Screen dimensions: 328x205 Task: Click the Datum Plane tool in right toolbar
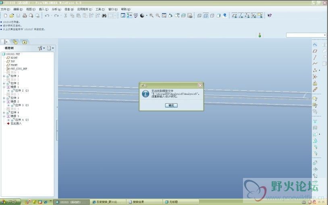point(315,51)
